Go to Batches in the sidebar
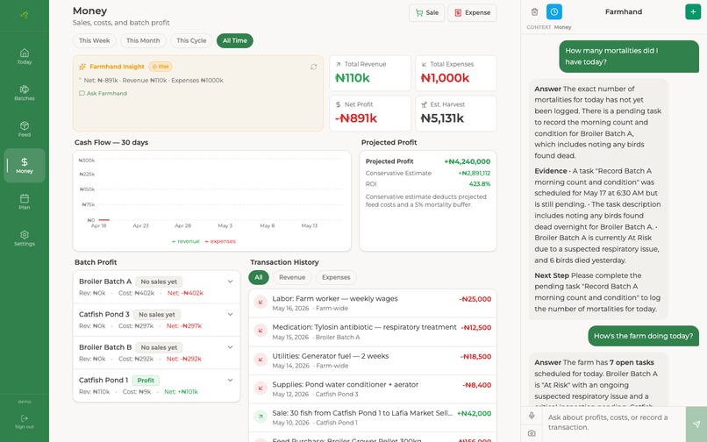 [25, 92]
